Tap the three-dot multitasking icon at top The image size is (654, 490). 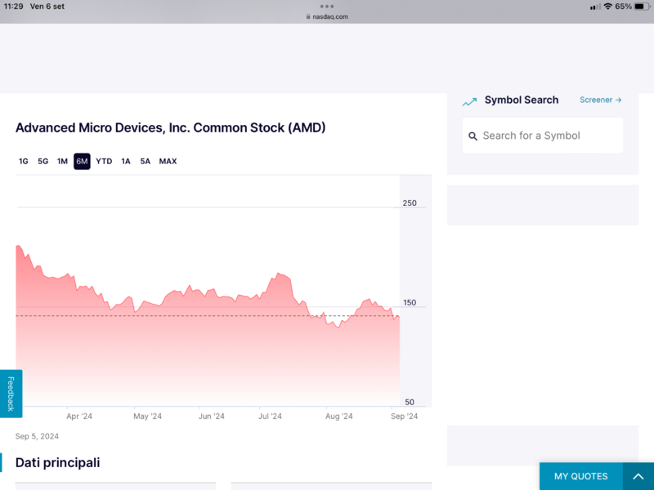(327, 6)
